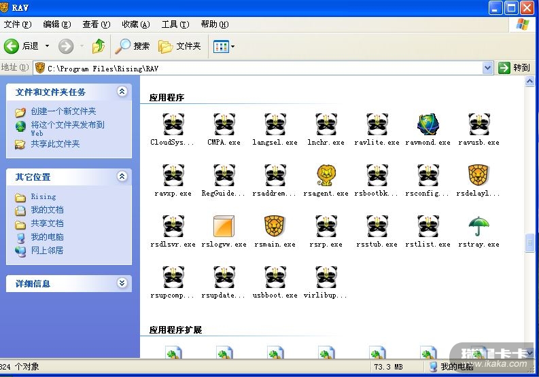Viewport: 539px width, 377px height.
Task: Click the Application (应用程序) group header
Action: coord(167,98)
